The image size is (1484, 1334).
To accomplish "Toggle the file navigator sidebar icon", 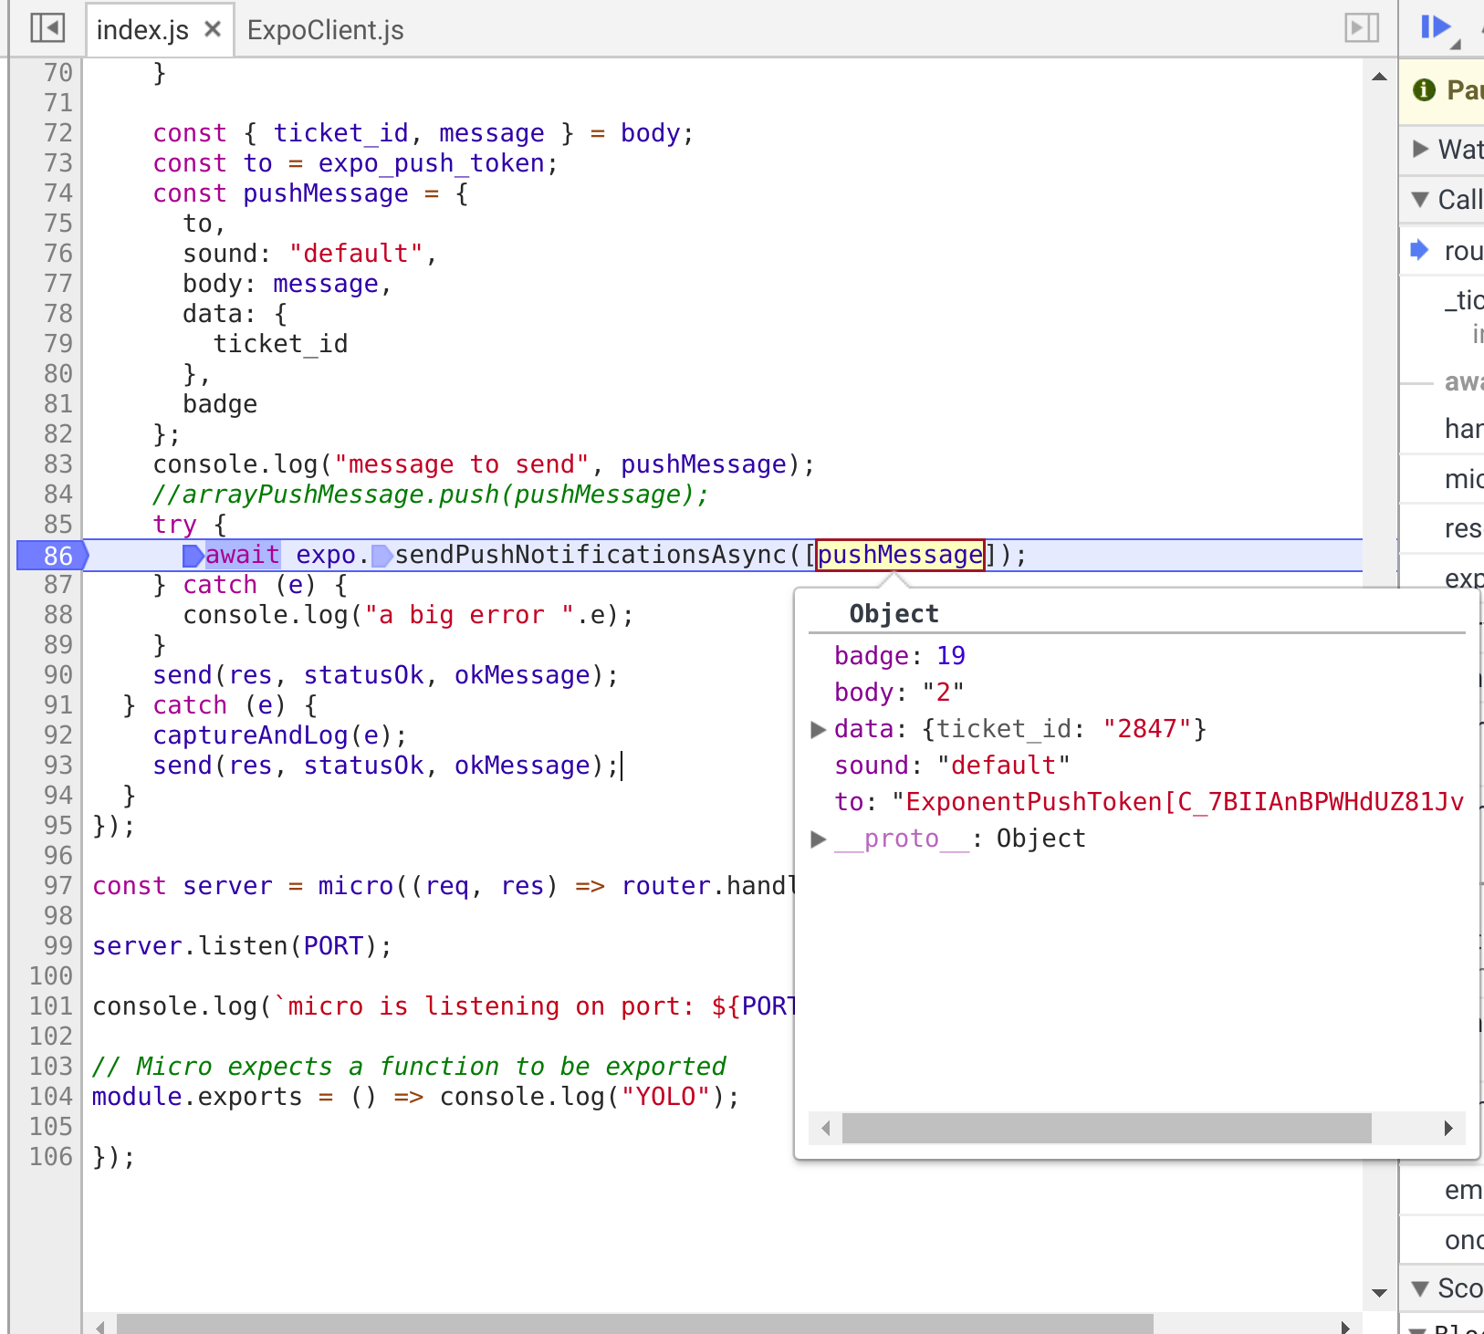I will pos(47,28).
